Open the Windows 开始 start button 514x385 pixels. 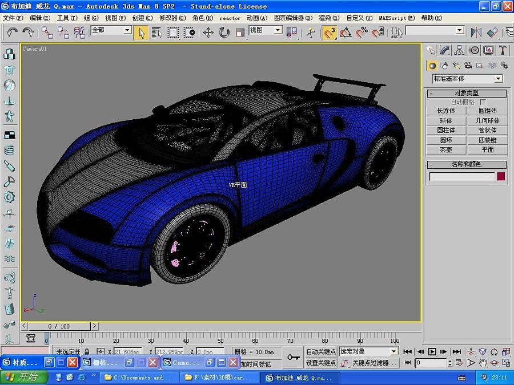point(23,378)
